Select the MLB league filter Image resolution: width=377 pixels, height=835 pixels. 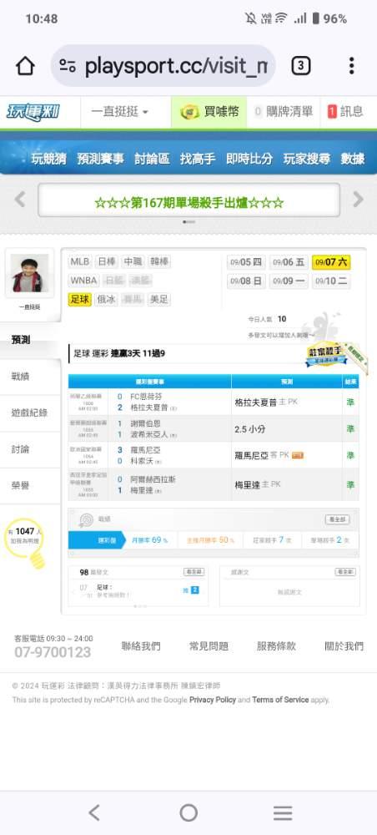pos(80,262)
